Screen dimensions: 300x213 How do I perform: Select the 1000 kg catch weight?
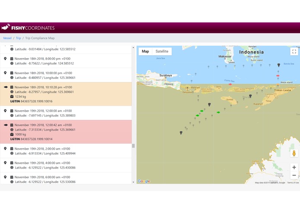pyautogui.click(x=20, y=134)
